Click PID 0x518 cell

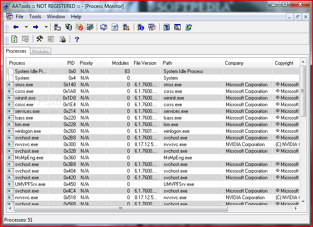(70, 198)
